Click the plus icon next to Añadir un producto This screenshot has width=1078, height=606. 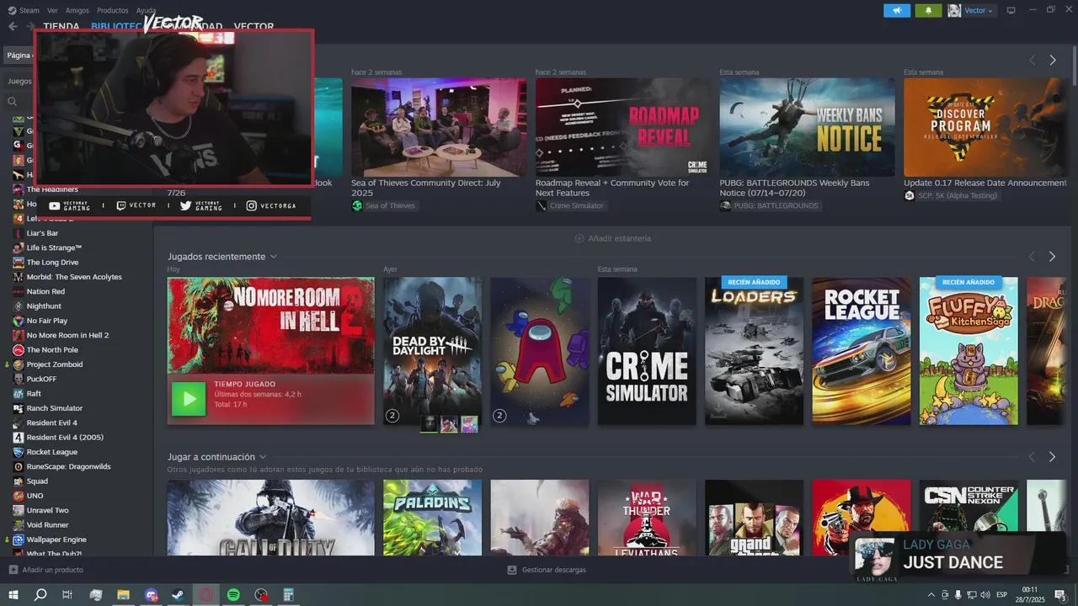tap(13, 570)
